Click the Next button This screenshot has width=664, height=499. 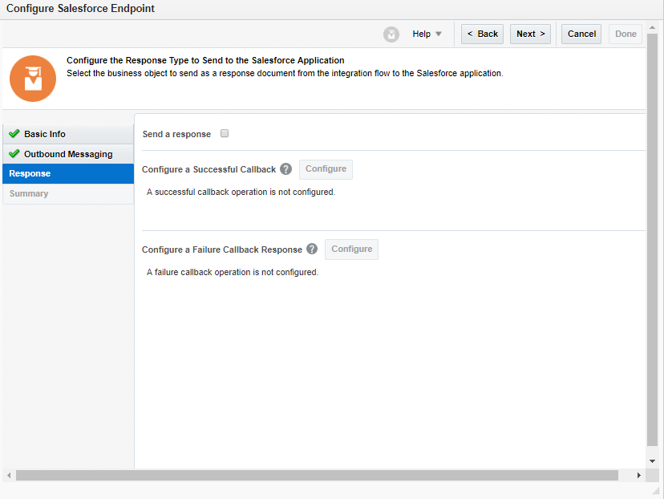coord(530,34)
